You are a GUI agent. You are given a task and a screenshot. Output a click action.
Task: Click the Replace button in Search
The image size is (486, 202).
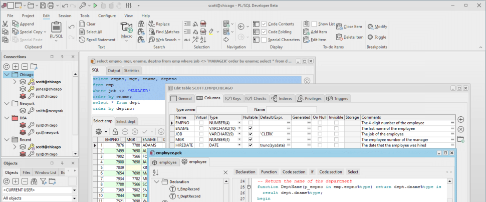(x=159, y=24)
